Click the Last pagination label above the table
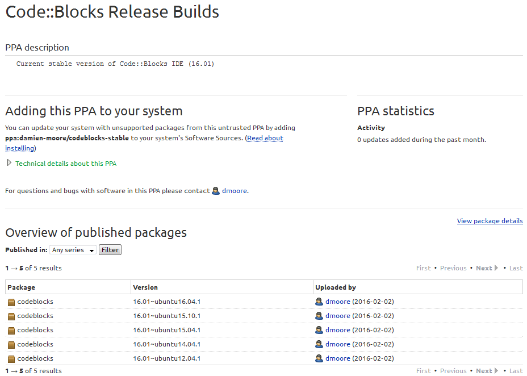Image resolution: width=527 pixels, height=376 pixels. [x=516, y=268]
